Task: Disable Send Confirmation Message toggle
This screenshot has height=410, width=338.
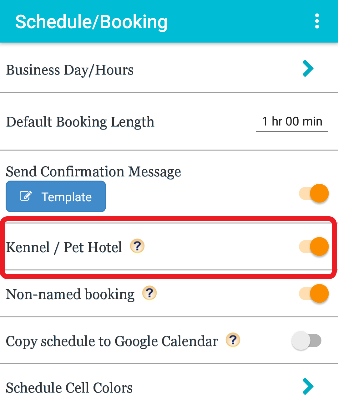Action: click(x=314, y=193)
